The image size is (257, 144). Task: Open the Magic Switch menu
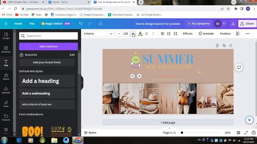[x=56, y=24]
